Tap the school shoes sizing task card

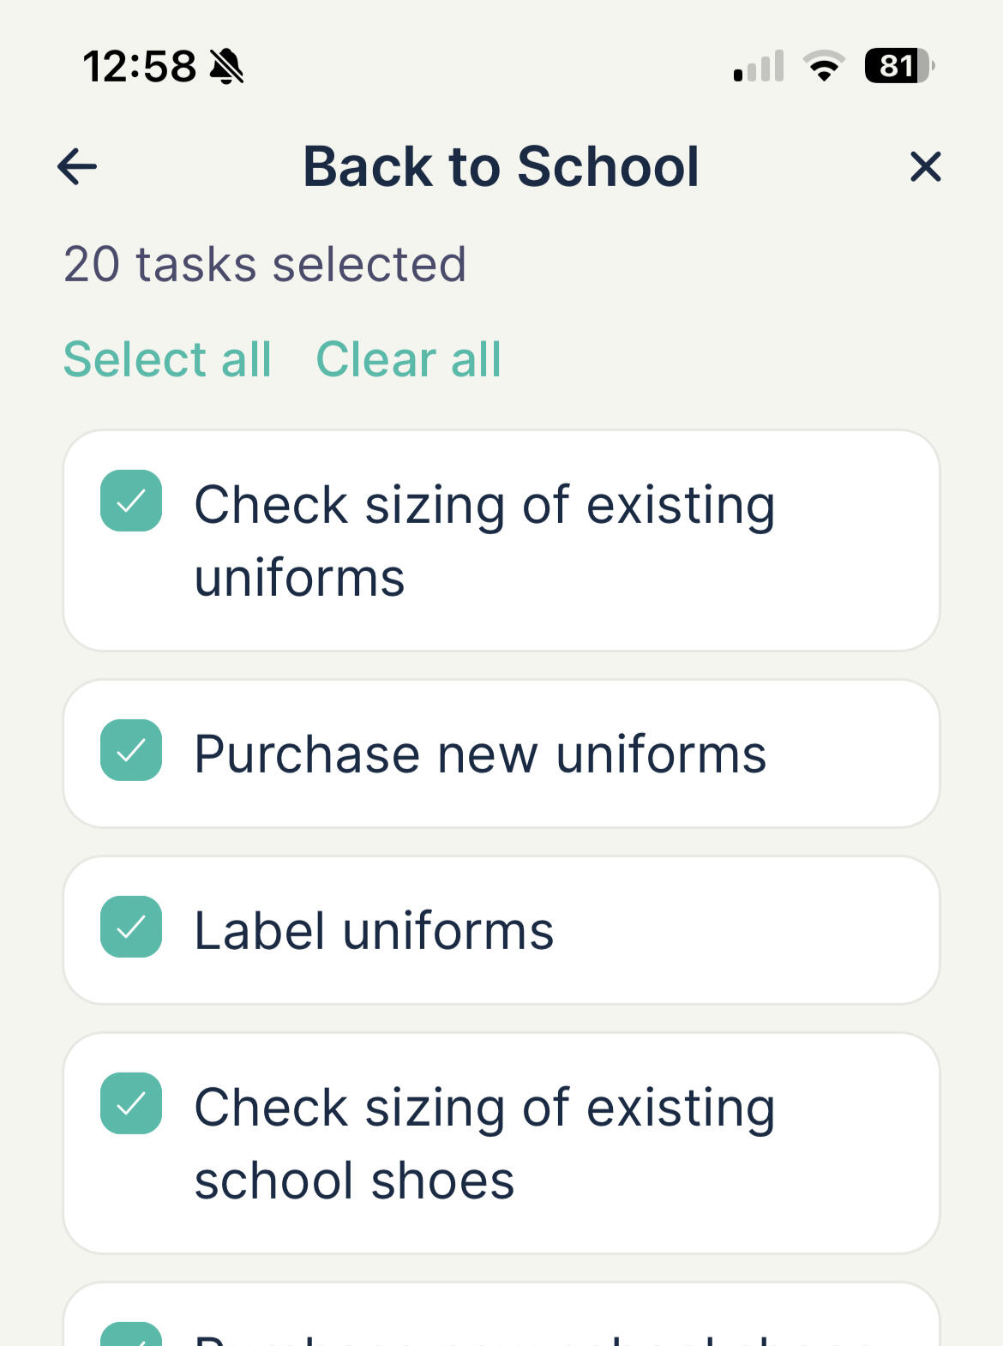tap(501, 1143)
